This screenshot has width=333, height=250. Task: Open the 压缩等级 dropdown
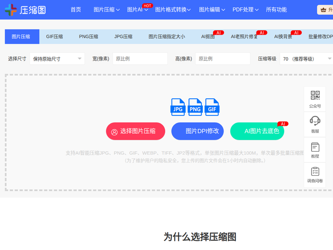[306, 59]
